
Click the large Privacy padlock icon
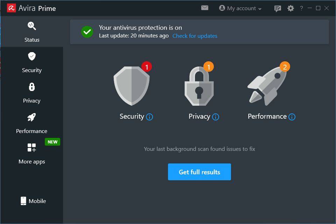tap(199, 86)
